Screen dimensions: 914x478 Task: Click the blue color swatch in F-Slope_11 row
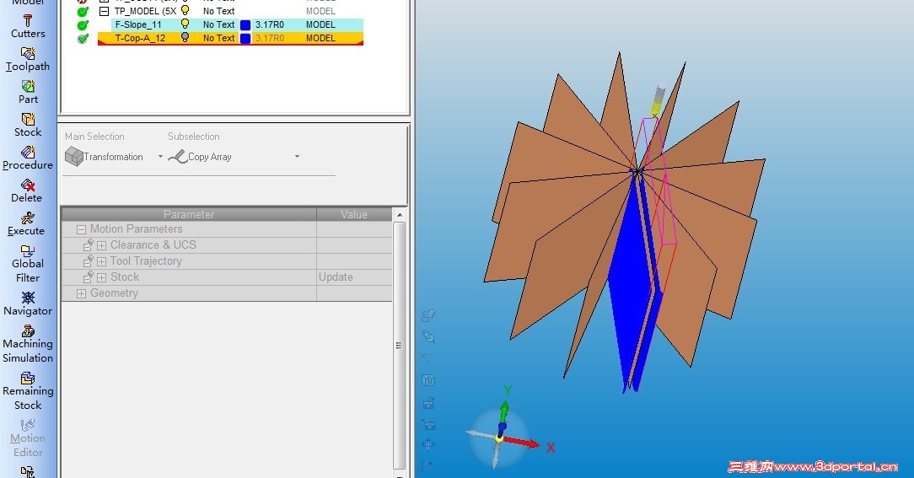click(x=245, y=24)
